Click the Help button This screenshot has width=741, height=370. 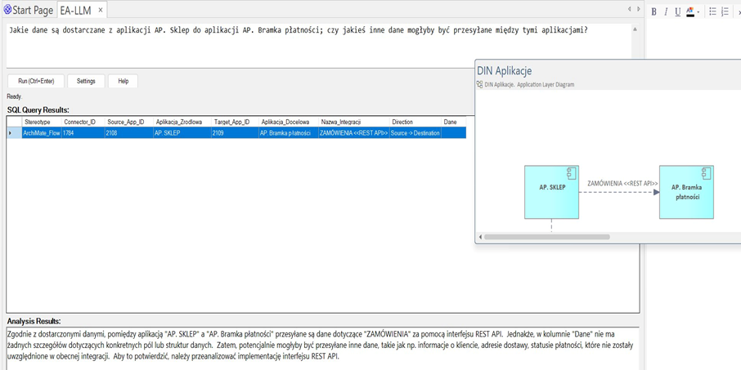123,82
